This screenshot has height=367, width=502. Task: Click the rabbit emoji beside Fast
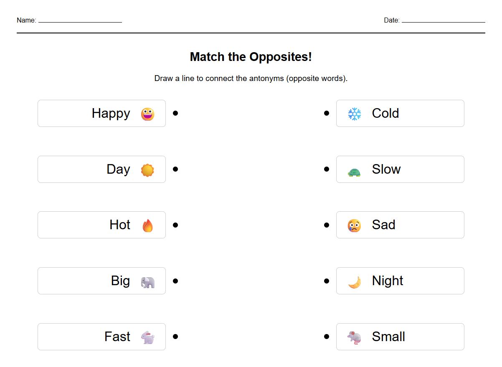[147, 337]
